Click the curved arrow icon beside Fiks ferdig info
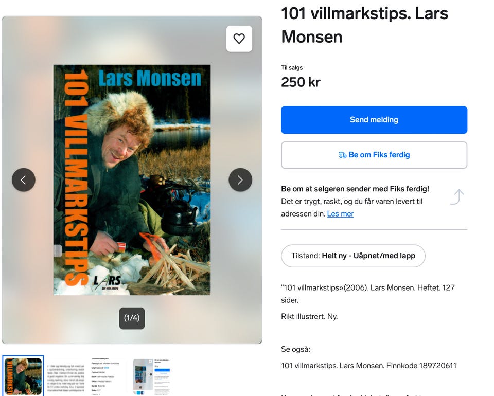494x396 pixels. [x=457, y=197]
